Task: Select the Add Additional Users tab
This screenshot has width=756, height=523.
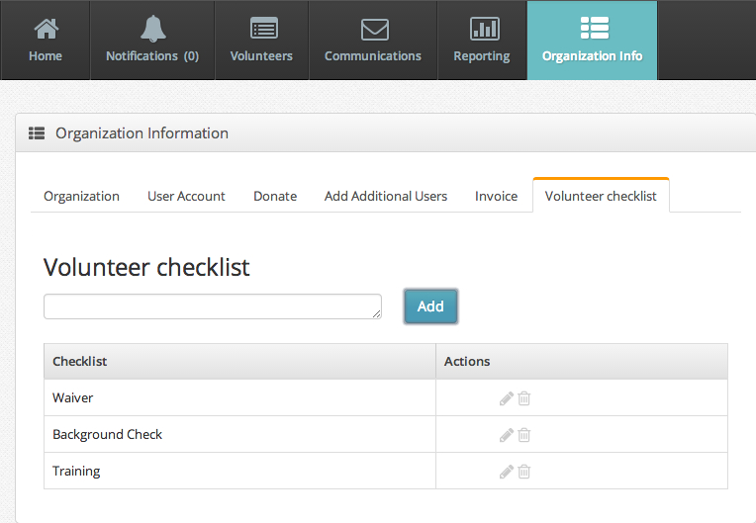Action: tap(386, 196)
